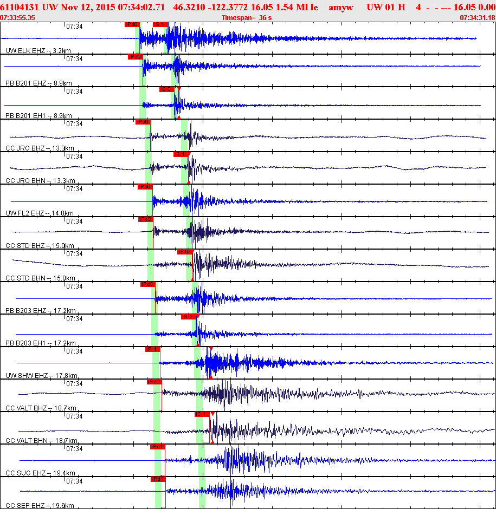The image size is (496, 509).
Task: Select the 'CC JRO BHZ -- 13.3km' label
Action: coord(40,148)
